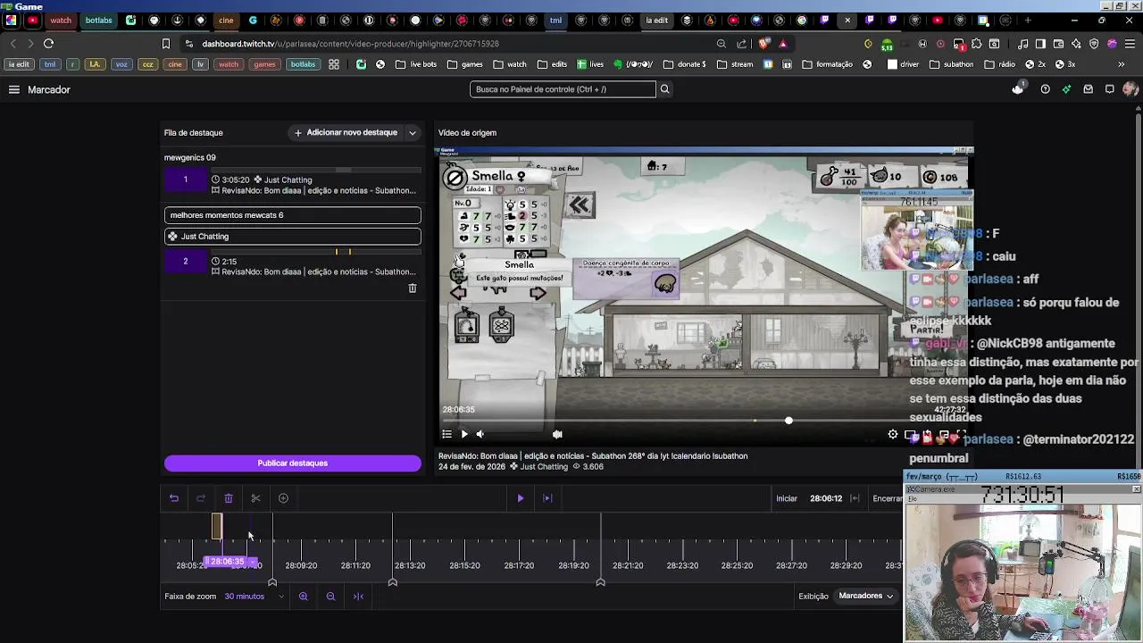Viewport: 1143px width, 643px height.
Task: Open the video player settings gear
Action: (893, 434)
